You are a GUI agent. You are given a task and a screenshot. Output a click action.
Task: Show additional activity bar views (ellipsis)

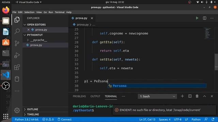(17, 91)
